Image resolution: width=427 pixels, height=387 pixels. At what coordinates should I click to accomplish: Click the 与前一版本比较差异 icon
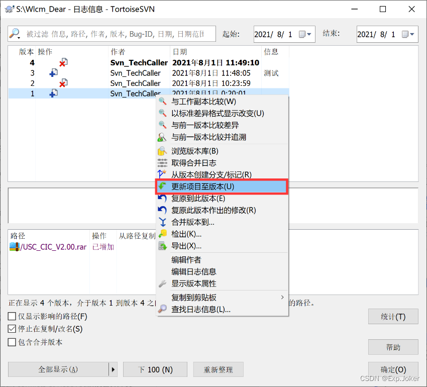163,125
